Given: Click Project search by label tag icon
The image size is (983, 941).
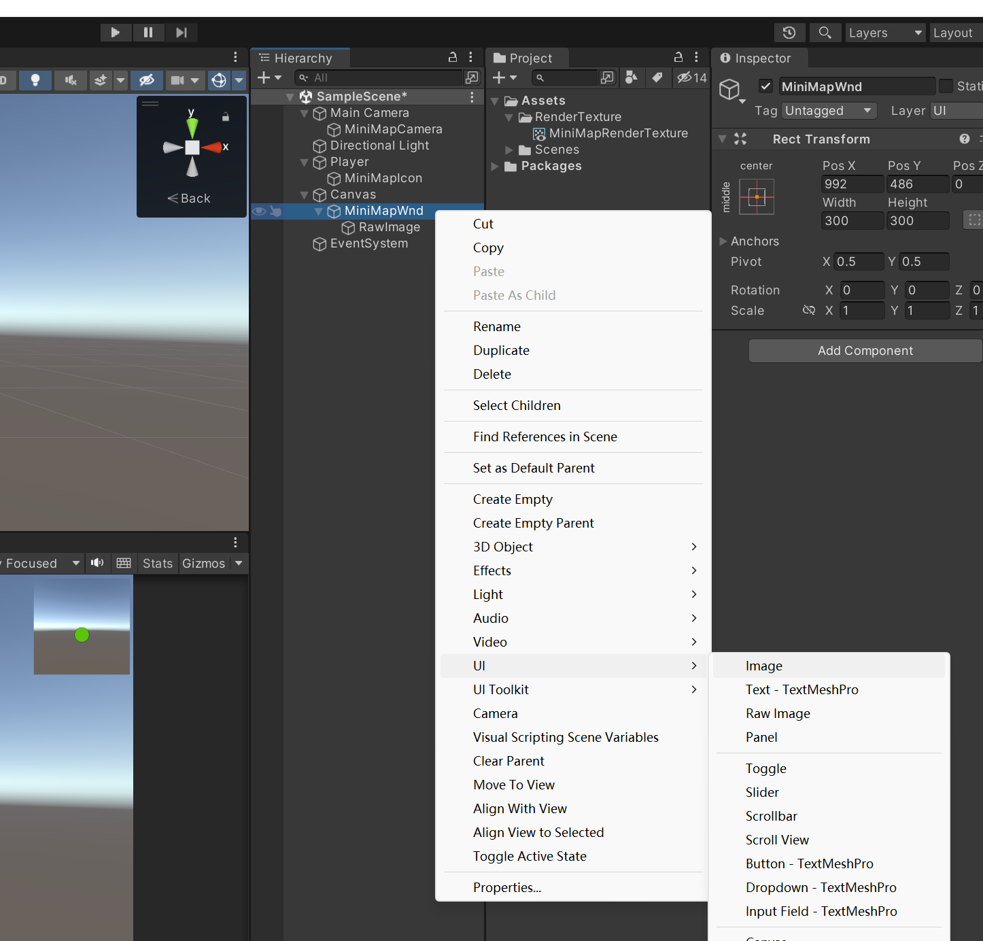Looking at the screenshot, I should [x=657, y=78].
